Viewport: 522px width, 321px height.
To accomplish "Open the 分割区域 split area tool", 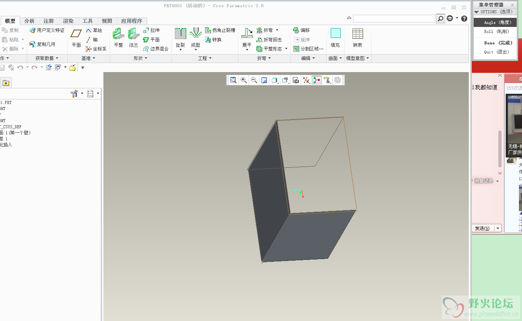I will click(x=308, y=49).
